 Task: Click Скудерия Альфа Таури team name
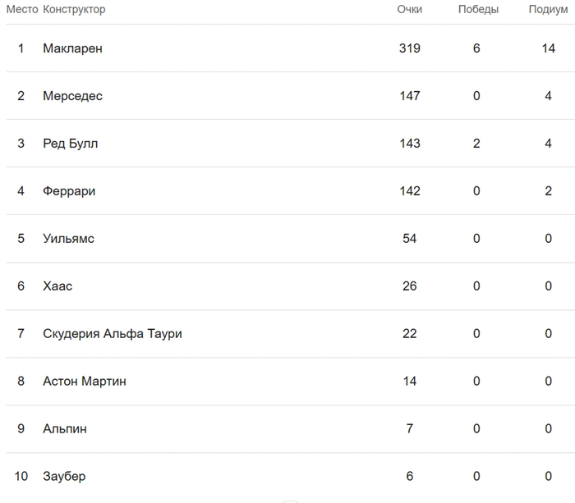(112, 334)
